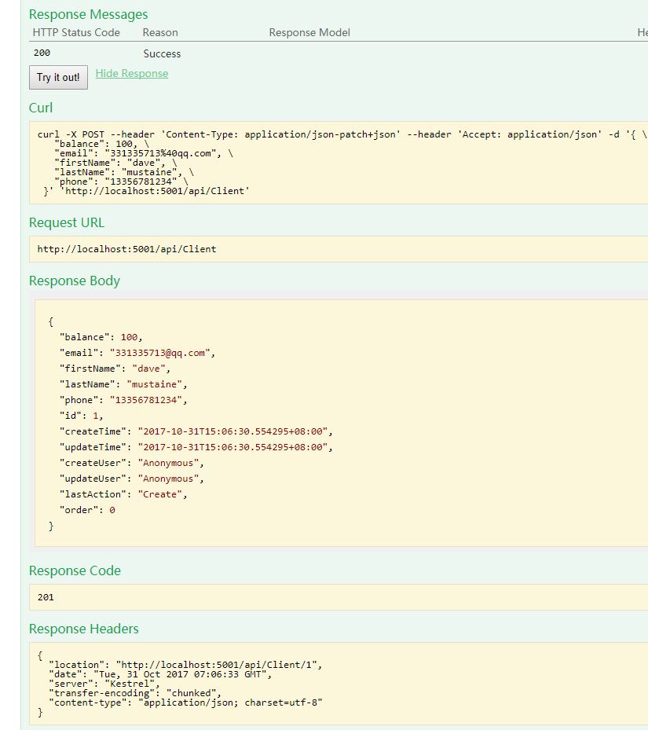Viewport: 648px width, 730px height.
Task: Click the Response Code heading
Action: tap(75, 570)
